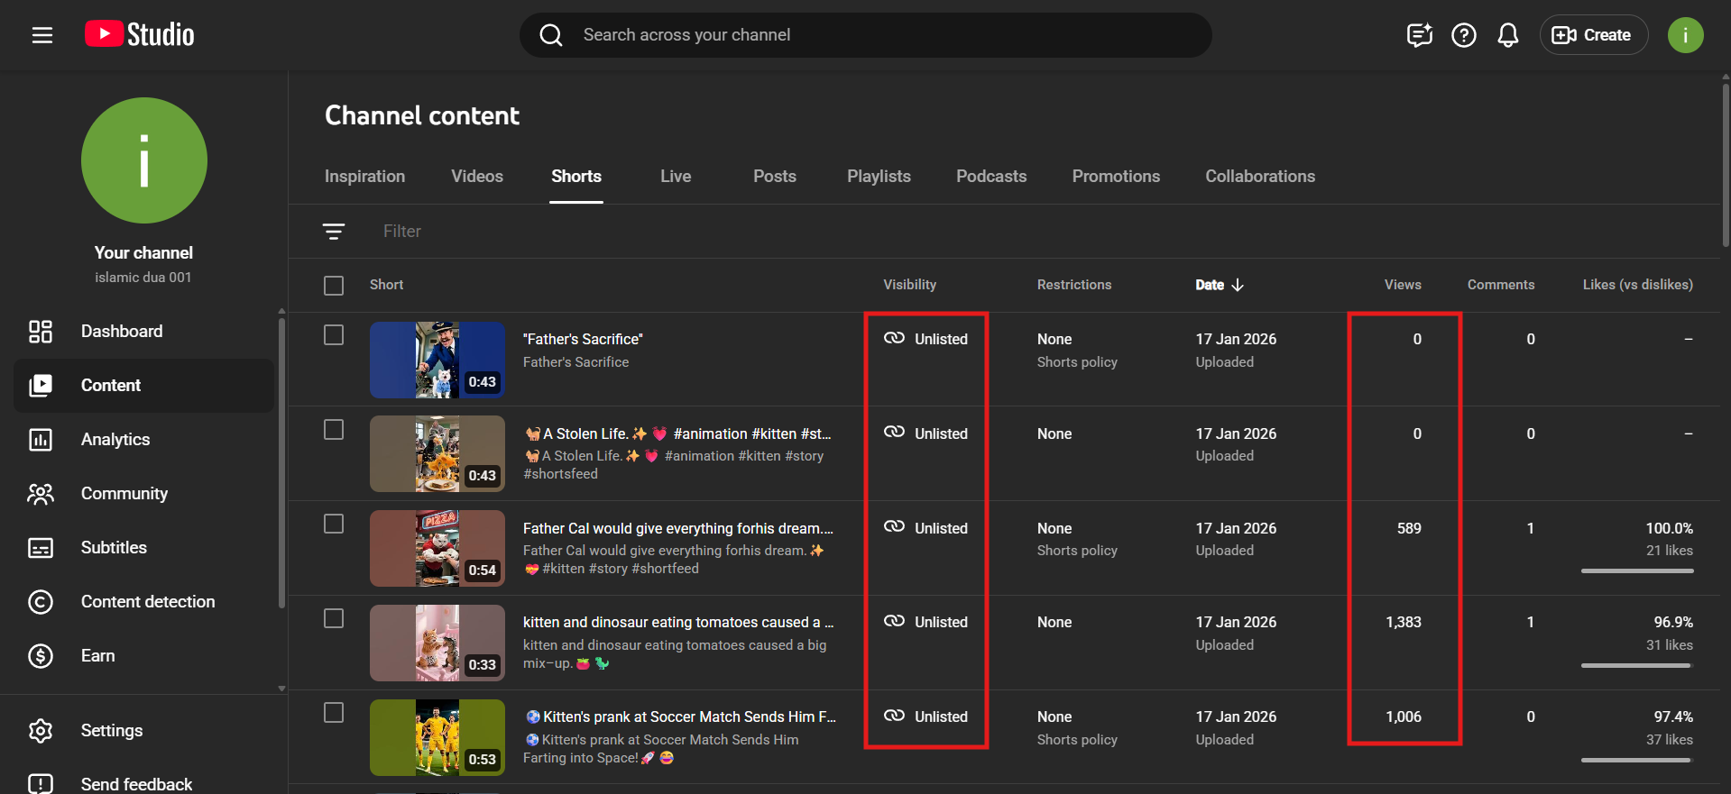Sort by Date column arrow
Screen dimensions: 1731x794
[x=1238, y=285]
